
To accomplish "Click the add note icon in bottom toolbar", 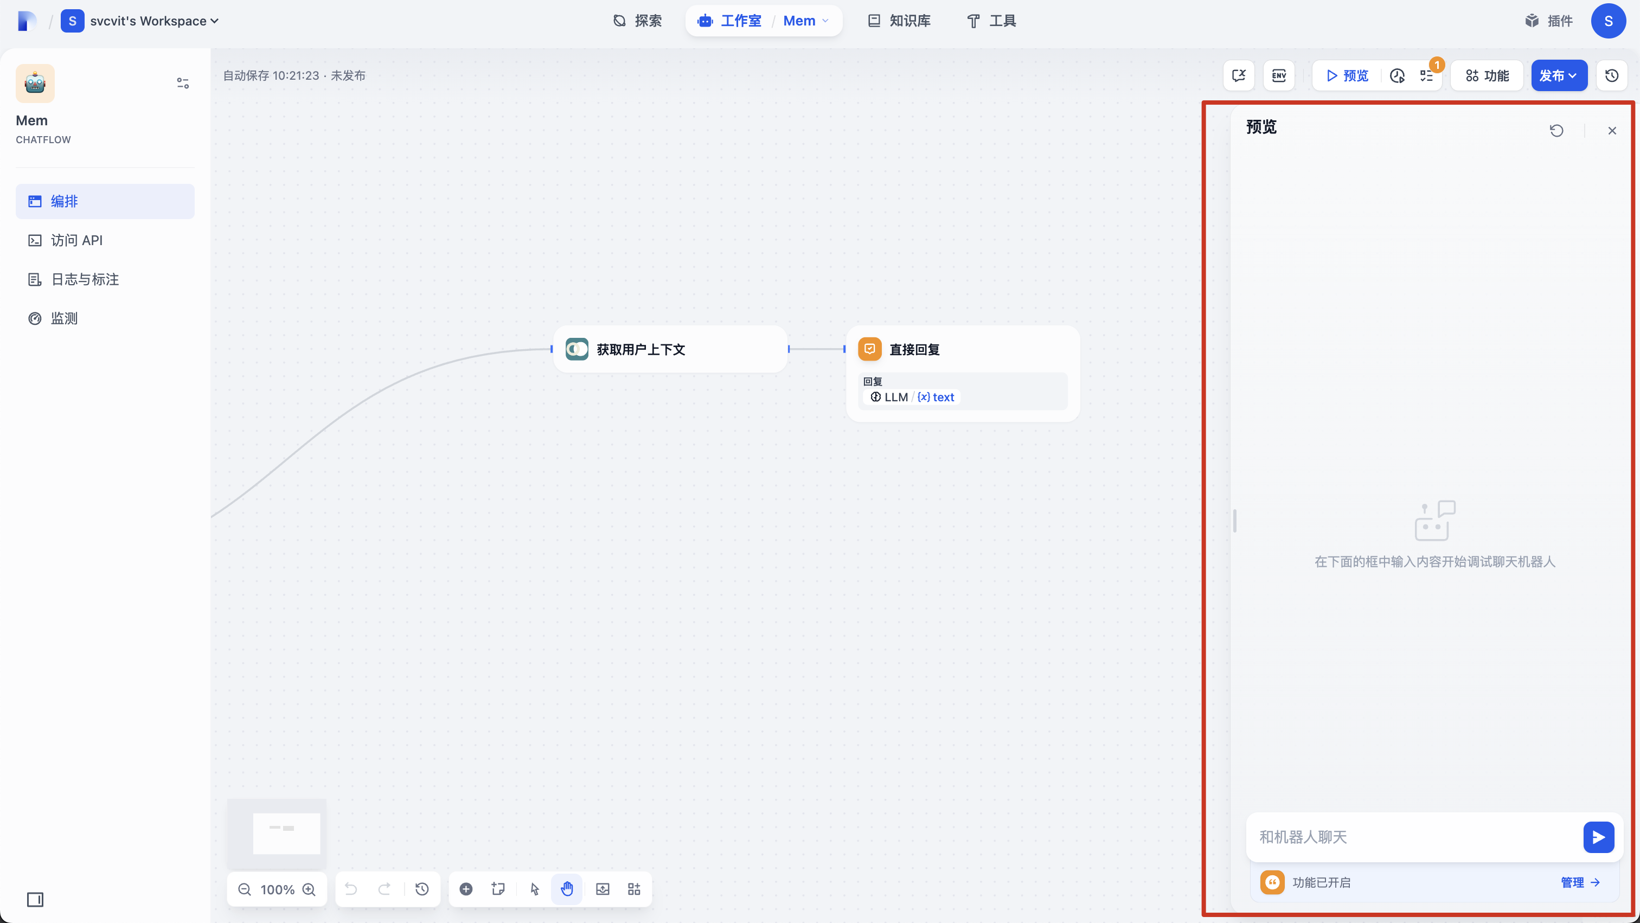I will 498,889.
